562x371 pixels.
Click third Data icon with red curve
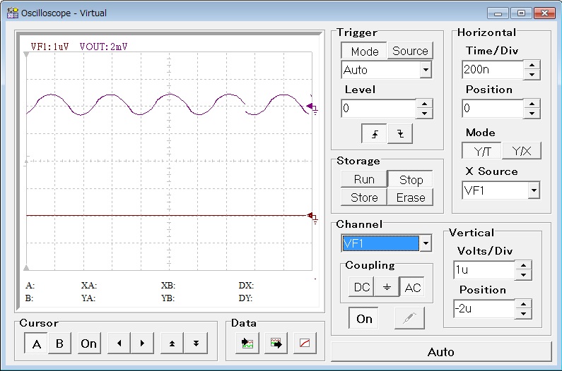point(305,343)
